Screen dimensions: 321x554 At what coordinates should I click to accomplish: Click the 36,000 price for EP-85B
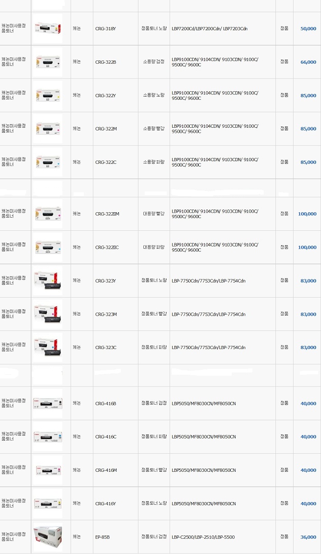point(308,537)
